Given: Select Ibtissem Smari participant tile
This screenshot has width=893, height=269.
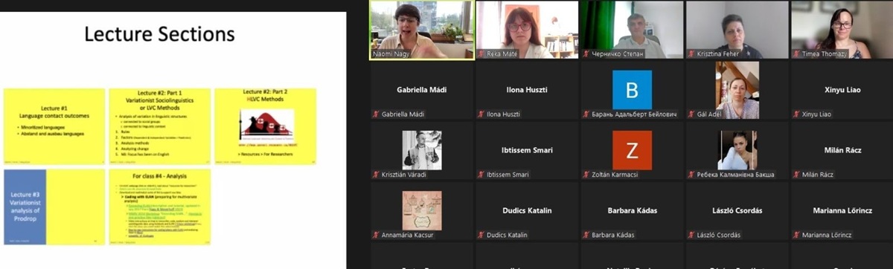Looking at the screenshot, I should 527,150.
